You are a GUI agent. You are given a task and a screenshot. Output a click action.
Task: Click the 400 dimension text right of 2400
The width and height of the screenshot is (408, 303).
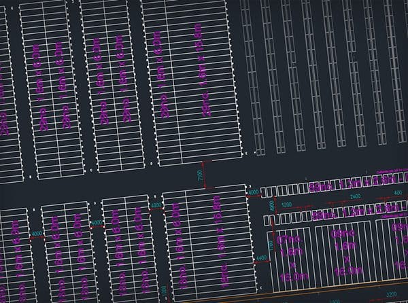pos(398,193)
